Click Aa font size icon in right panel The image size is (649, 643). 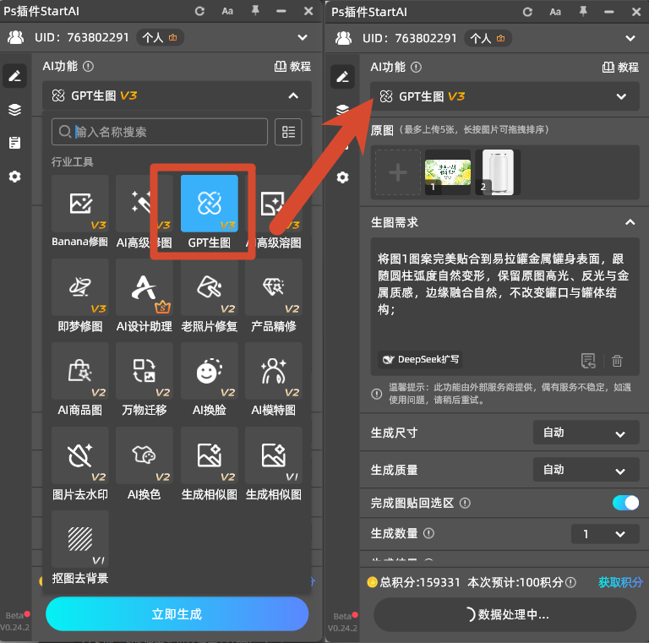coord(555,12)
